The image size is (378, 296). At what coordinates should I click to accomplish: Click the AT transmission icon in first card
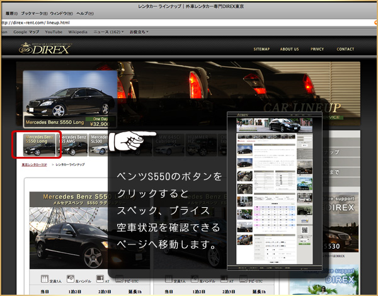tap(100, 279)
